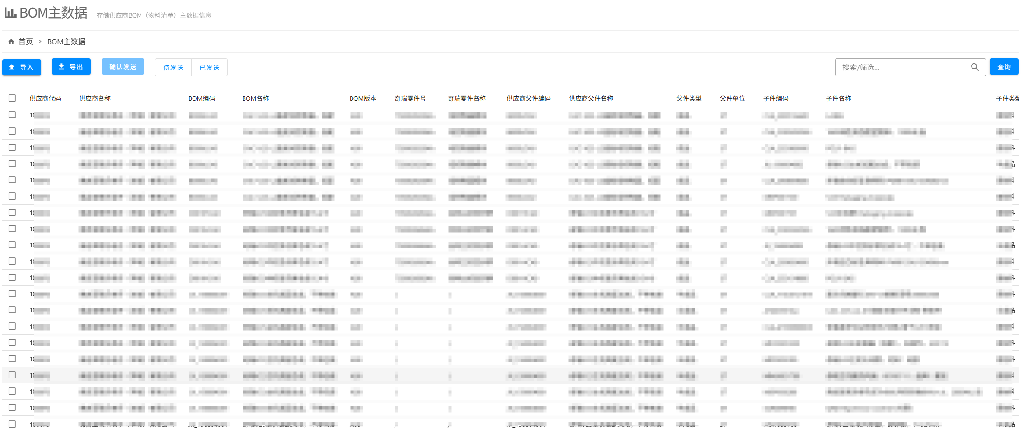1024x429 pixels.
Task: Click the BOM编码 column header
Action: (x=202, y=98)
